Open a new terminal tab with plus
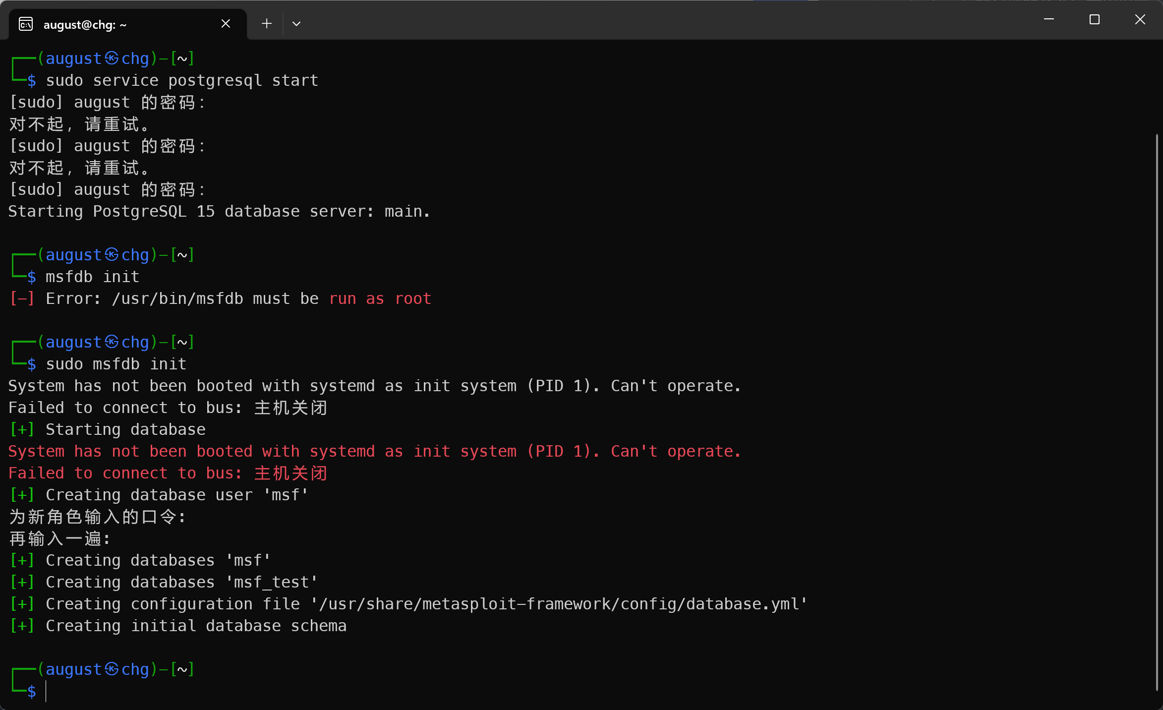The image size is (1163, 710). (267, 24)
